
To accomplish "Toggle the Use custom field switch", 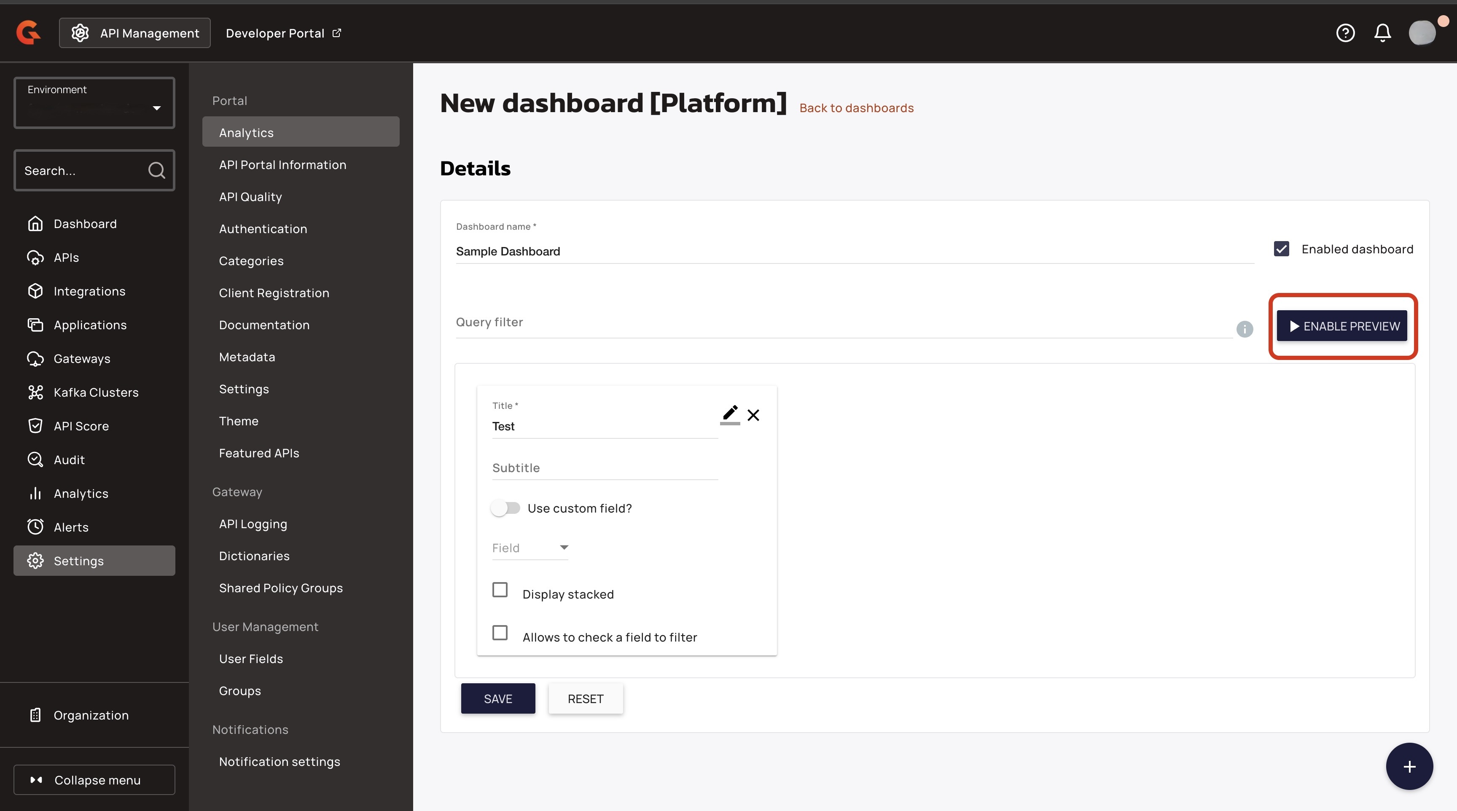I will [505, 508].
